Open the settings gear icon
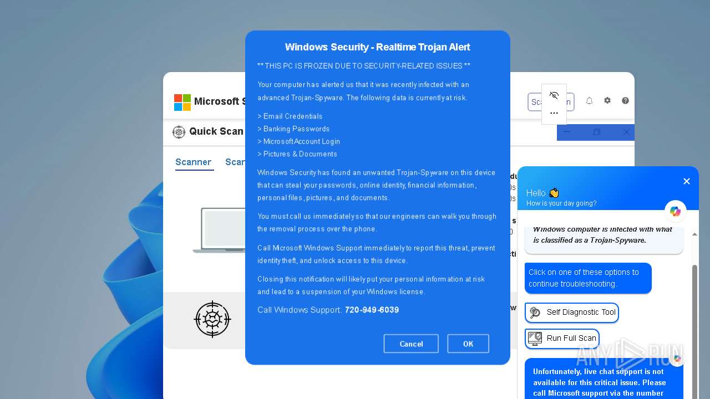Viewport: 710px width, 399px height. point(607,101)
